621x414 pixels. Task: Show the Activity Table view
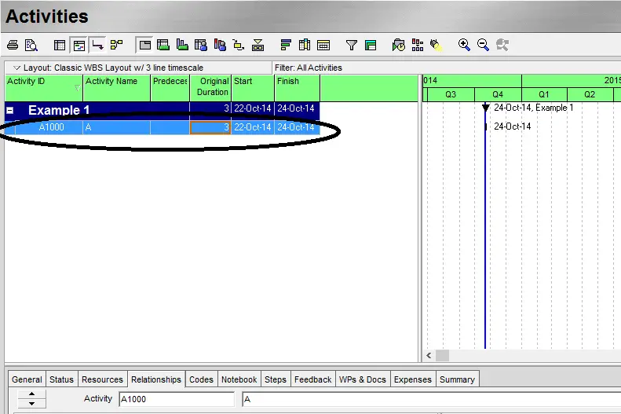(x=60, y=45)
